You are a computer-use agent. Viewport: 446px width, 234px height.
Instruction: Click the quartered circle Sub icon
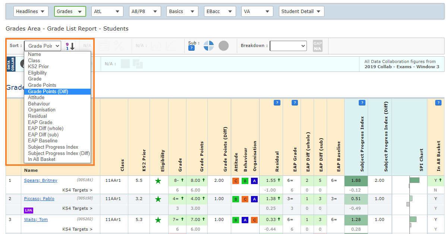pos(208,46)
